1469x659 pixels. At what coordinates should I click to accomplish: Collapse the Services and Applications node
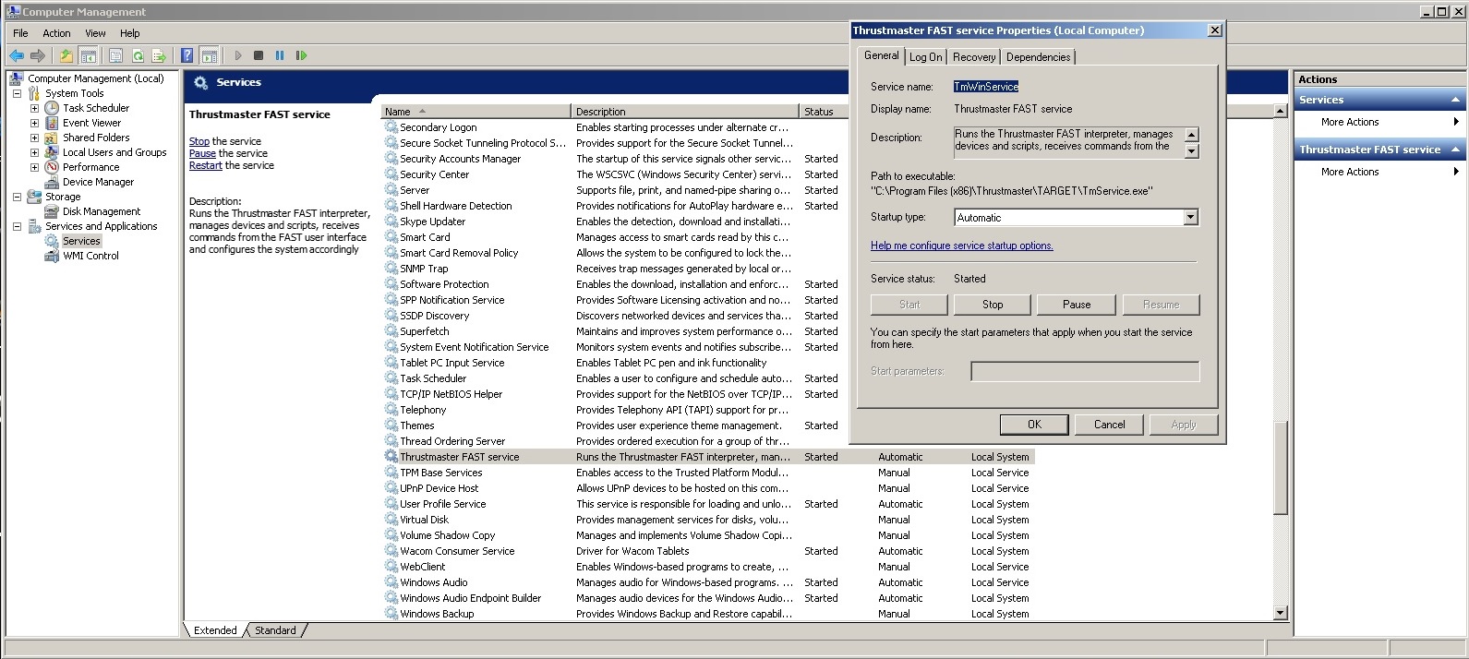(x=17, y=226)
